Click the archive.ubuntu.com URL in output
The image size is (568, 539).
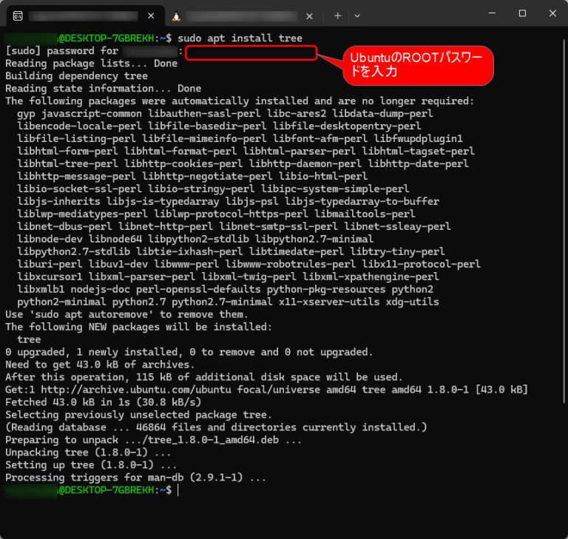coord(136,390)
